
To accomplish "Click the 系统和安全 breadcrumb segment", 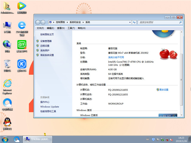I will tap(75, 22).
